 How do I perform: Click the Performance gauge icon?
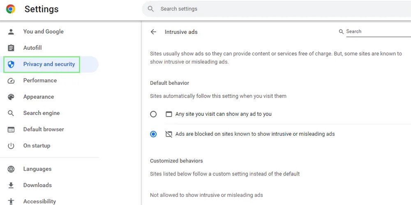point(11,81)
